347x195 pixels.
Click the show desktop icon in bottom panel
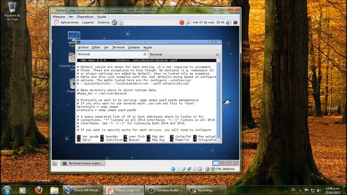55,164
